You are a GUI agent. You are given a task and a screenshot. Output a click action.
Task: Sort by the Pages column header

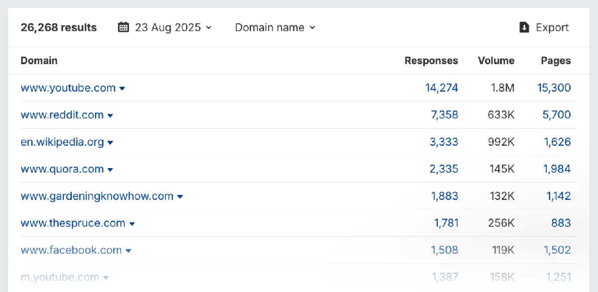click(556, 61)
